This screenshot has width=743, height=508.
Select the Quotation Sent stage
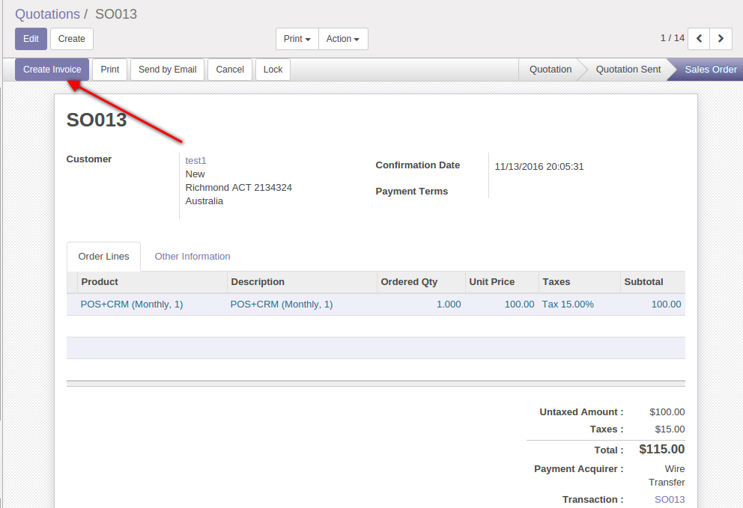click(628, 70)
